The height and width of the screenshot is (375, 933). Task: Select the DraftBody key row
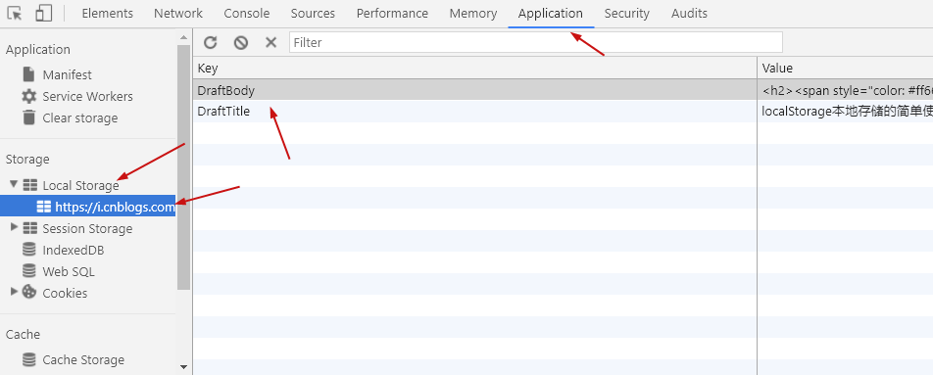point(474,90)
